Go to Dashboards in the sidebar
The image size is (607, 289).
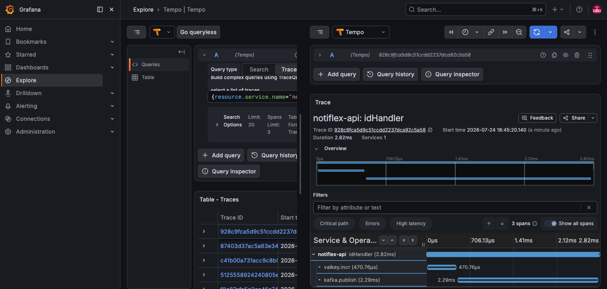[32, 67]
